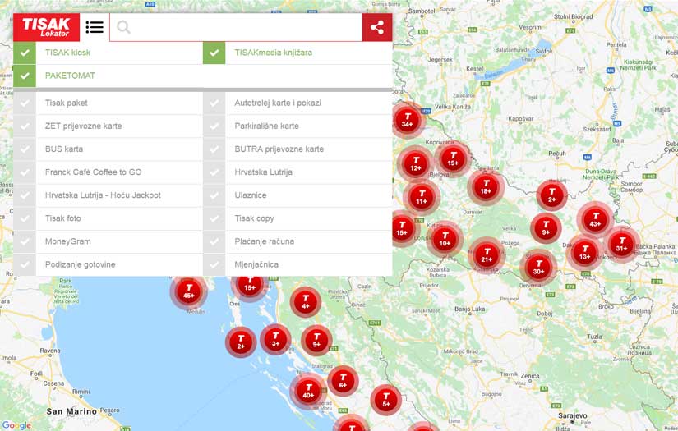Screen dimensions: 678x431
Task: Check the Hrvatska Lutrija box
Action: pos(214,172)
